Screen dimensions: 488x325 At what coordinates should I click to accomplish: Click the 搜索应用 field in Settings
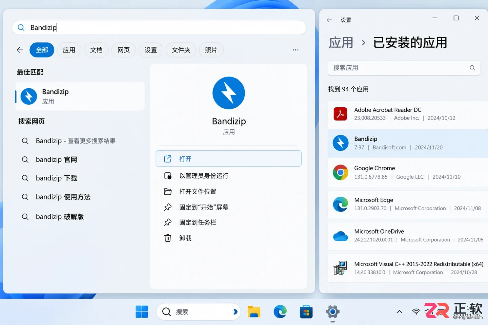click(404, 68)
